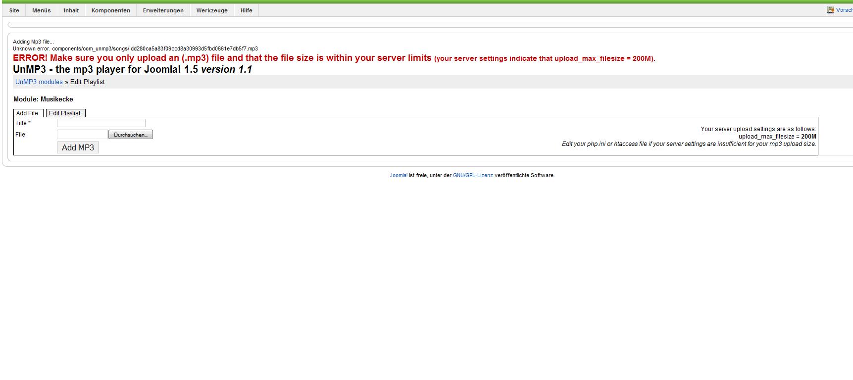The image size is (853, 380).
Task: Focus the Title text field
Action: click(101, 123)
